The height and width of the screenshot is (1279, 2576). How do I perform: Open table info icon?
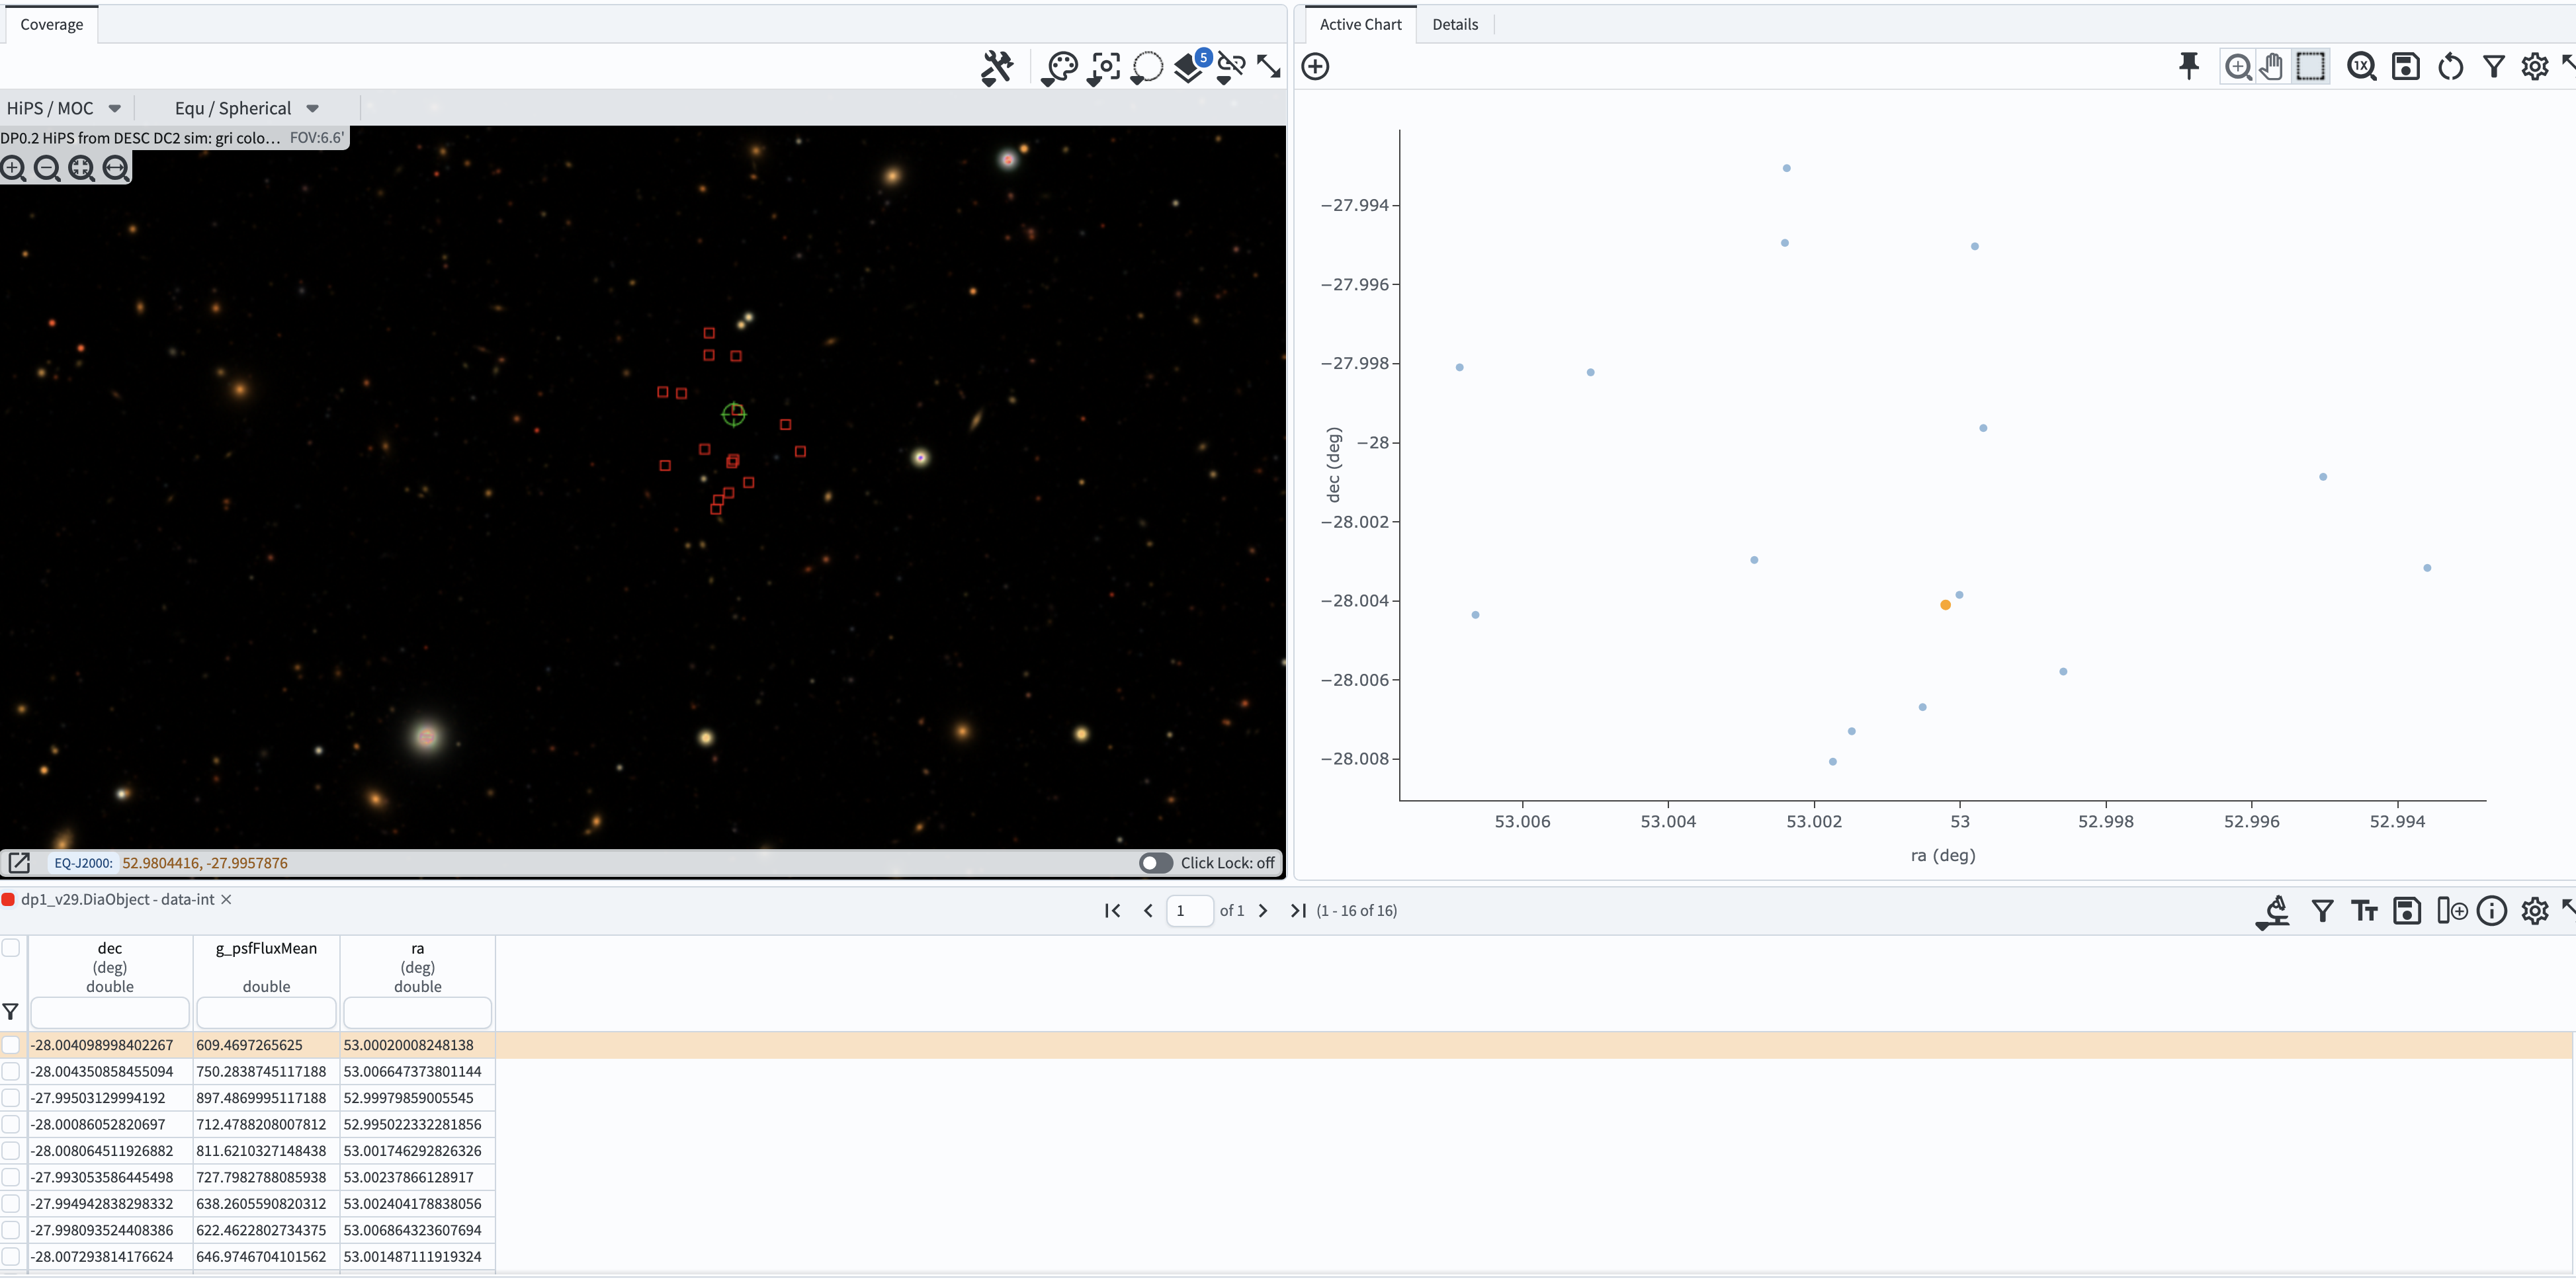pos(2491,910)
